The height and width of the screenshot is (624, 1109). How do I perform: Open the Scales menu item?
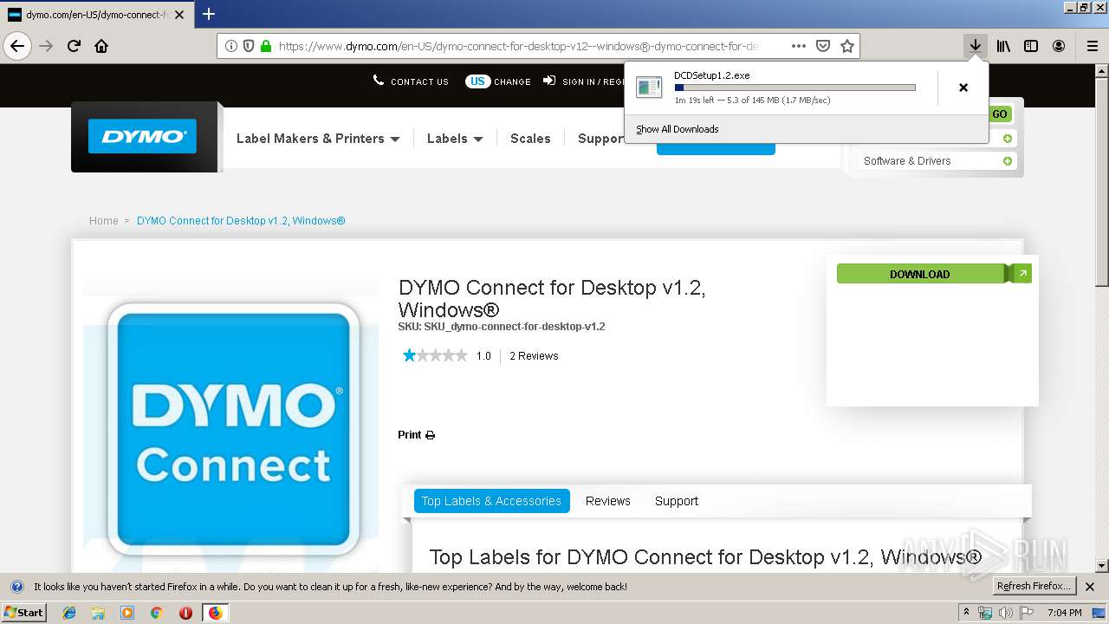pos(530,139)
